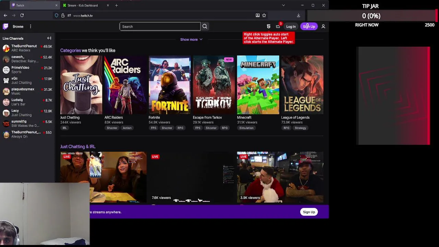Open TheBurntPeanut_ Always On channel

(27, 134)
